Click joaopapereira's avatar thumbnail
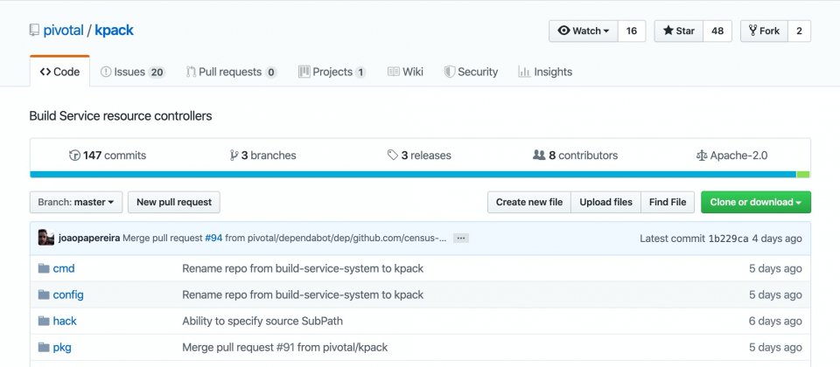 coord(46,238)
